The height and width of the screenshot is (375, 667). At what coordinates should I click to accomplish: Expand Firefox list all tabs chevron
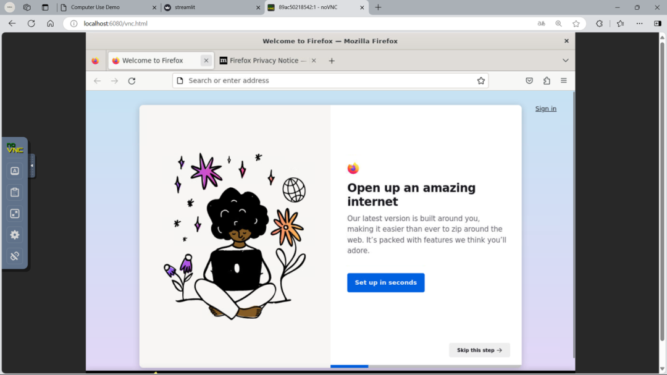pos(565,61)
